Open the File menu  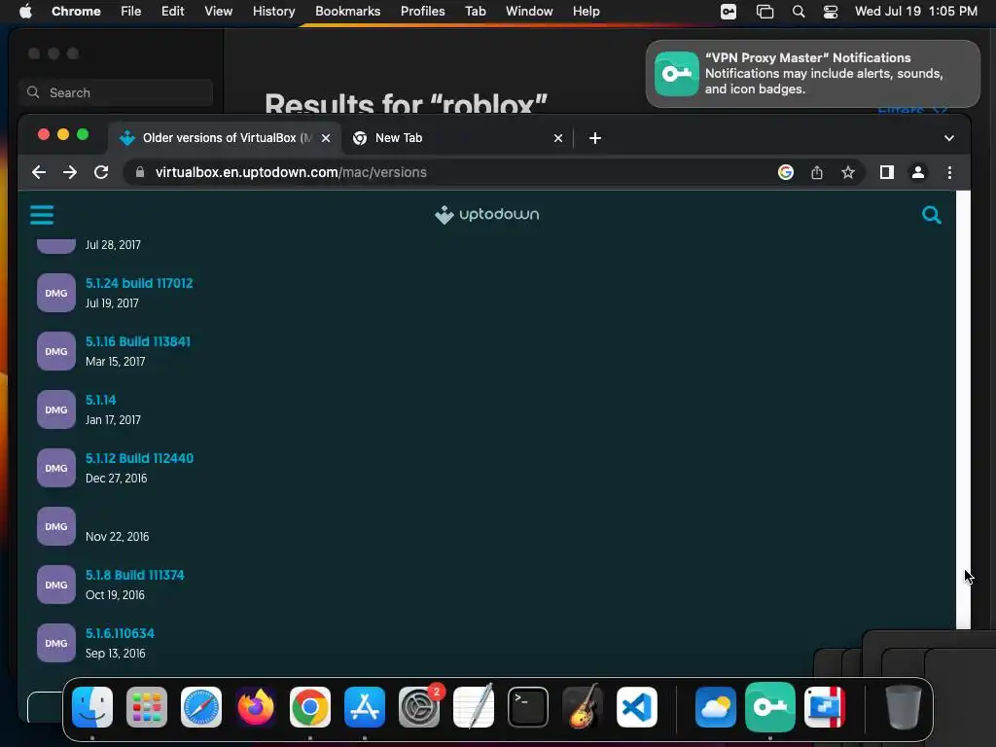click(131, 12)
